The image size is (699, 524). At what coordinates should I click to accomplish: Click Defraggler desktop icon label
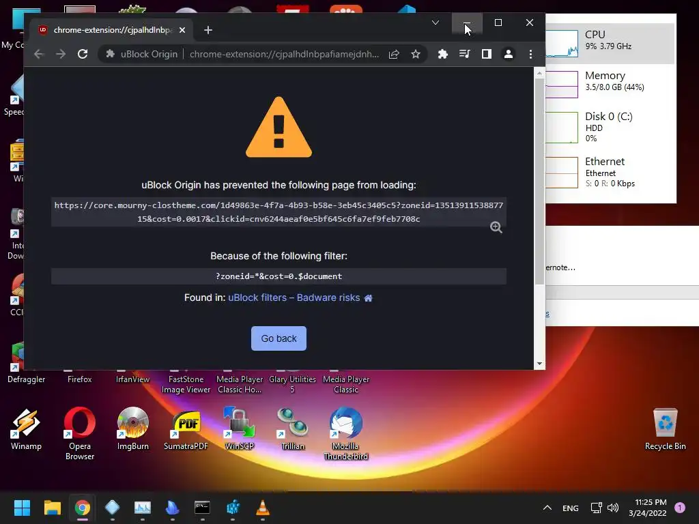pyautogui.click(x=27, y=379)
